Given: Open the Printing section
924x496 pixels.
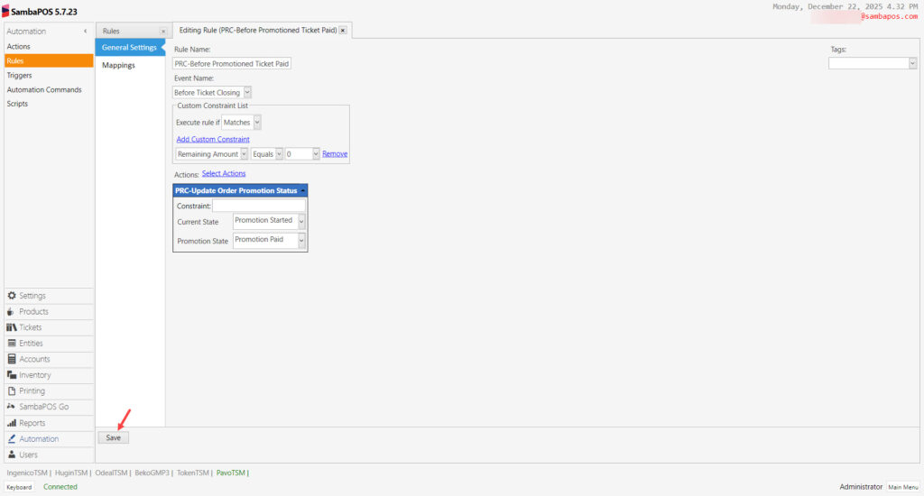Looking at the screenshot, I should tap(32, 391).
